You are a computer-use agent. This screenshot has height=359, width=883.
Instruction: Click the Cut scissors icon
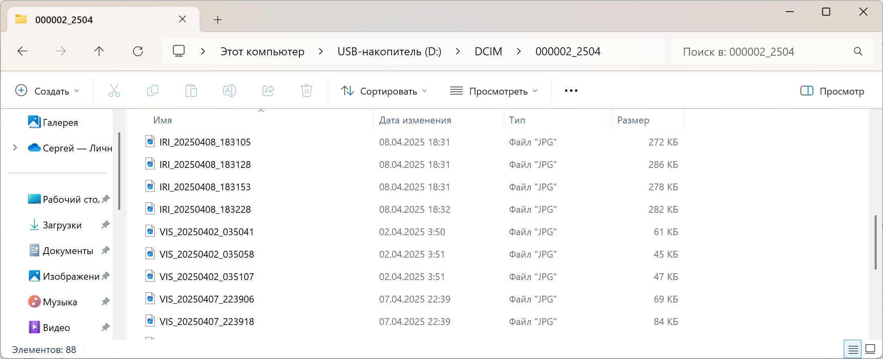[114, 91]
